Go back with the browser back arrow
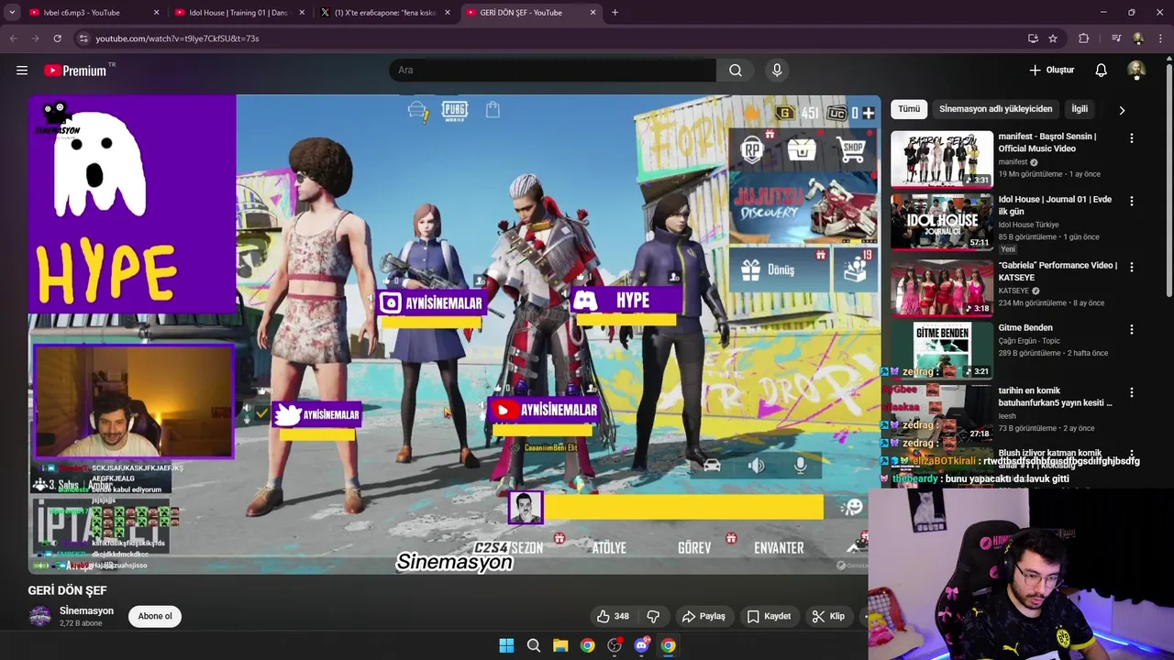Viewport: 1174px width, 660px height. point(13,38)
